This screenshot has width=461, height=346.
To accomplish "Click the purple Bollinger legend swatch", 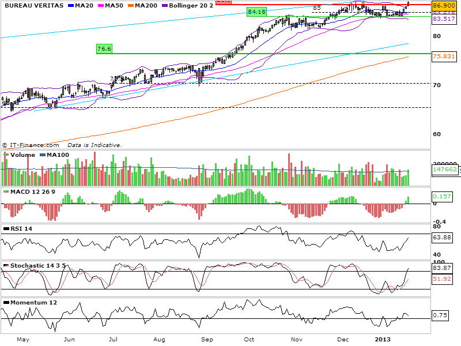I will pyautogui.click(x=165, y=6).
